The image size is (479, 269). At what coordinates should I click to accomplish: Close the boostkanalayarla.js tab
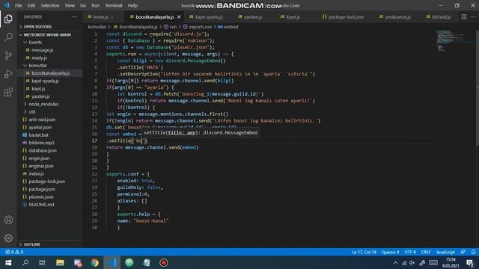179,17
